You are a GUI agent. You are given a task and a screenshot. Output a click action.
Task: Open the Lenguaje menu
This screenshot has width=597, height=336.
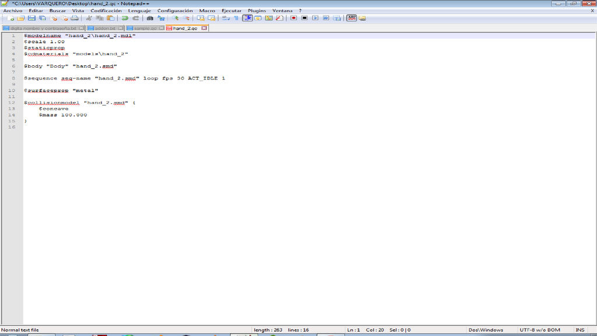[x=139, y=10]
